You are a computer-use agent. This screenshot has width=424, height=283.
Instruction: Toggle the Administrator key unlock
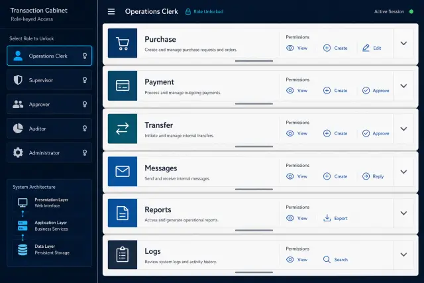point(85,152)
